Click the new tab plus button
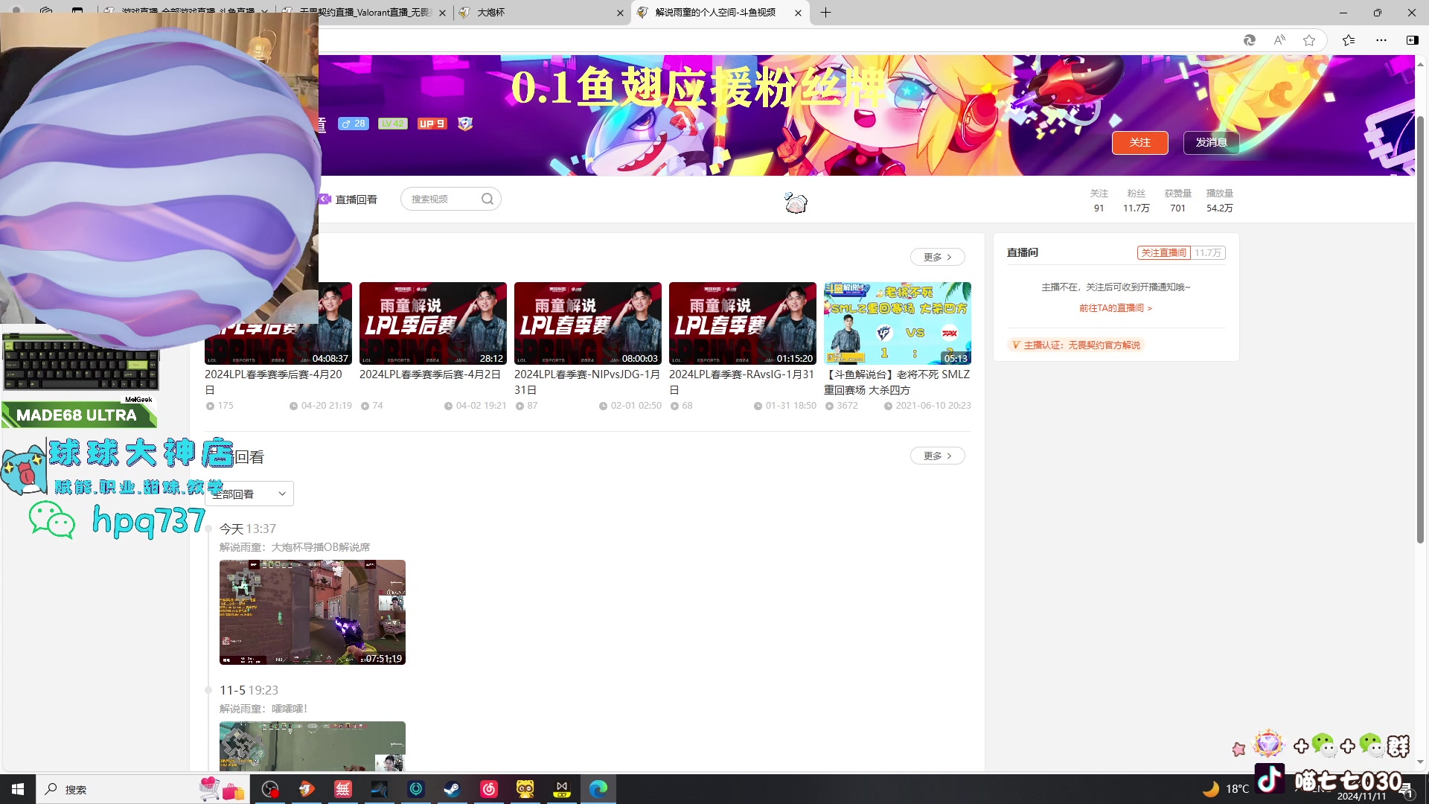 pyautogui.click(x=825, y=13)
